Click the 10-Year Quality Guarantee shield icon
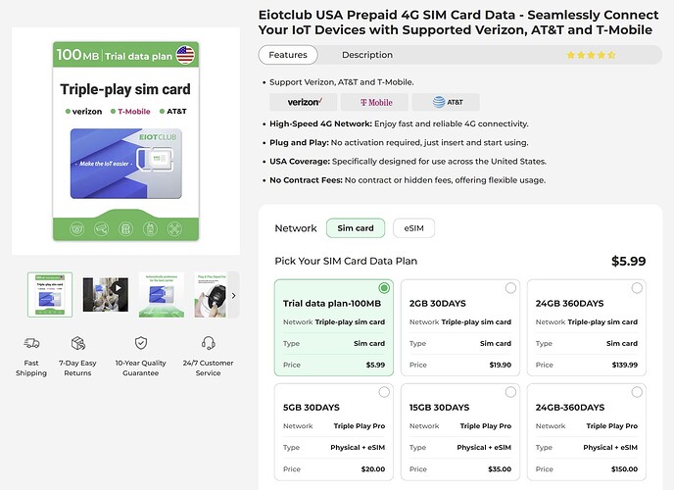 [x=141, y=343]
